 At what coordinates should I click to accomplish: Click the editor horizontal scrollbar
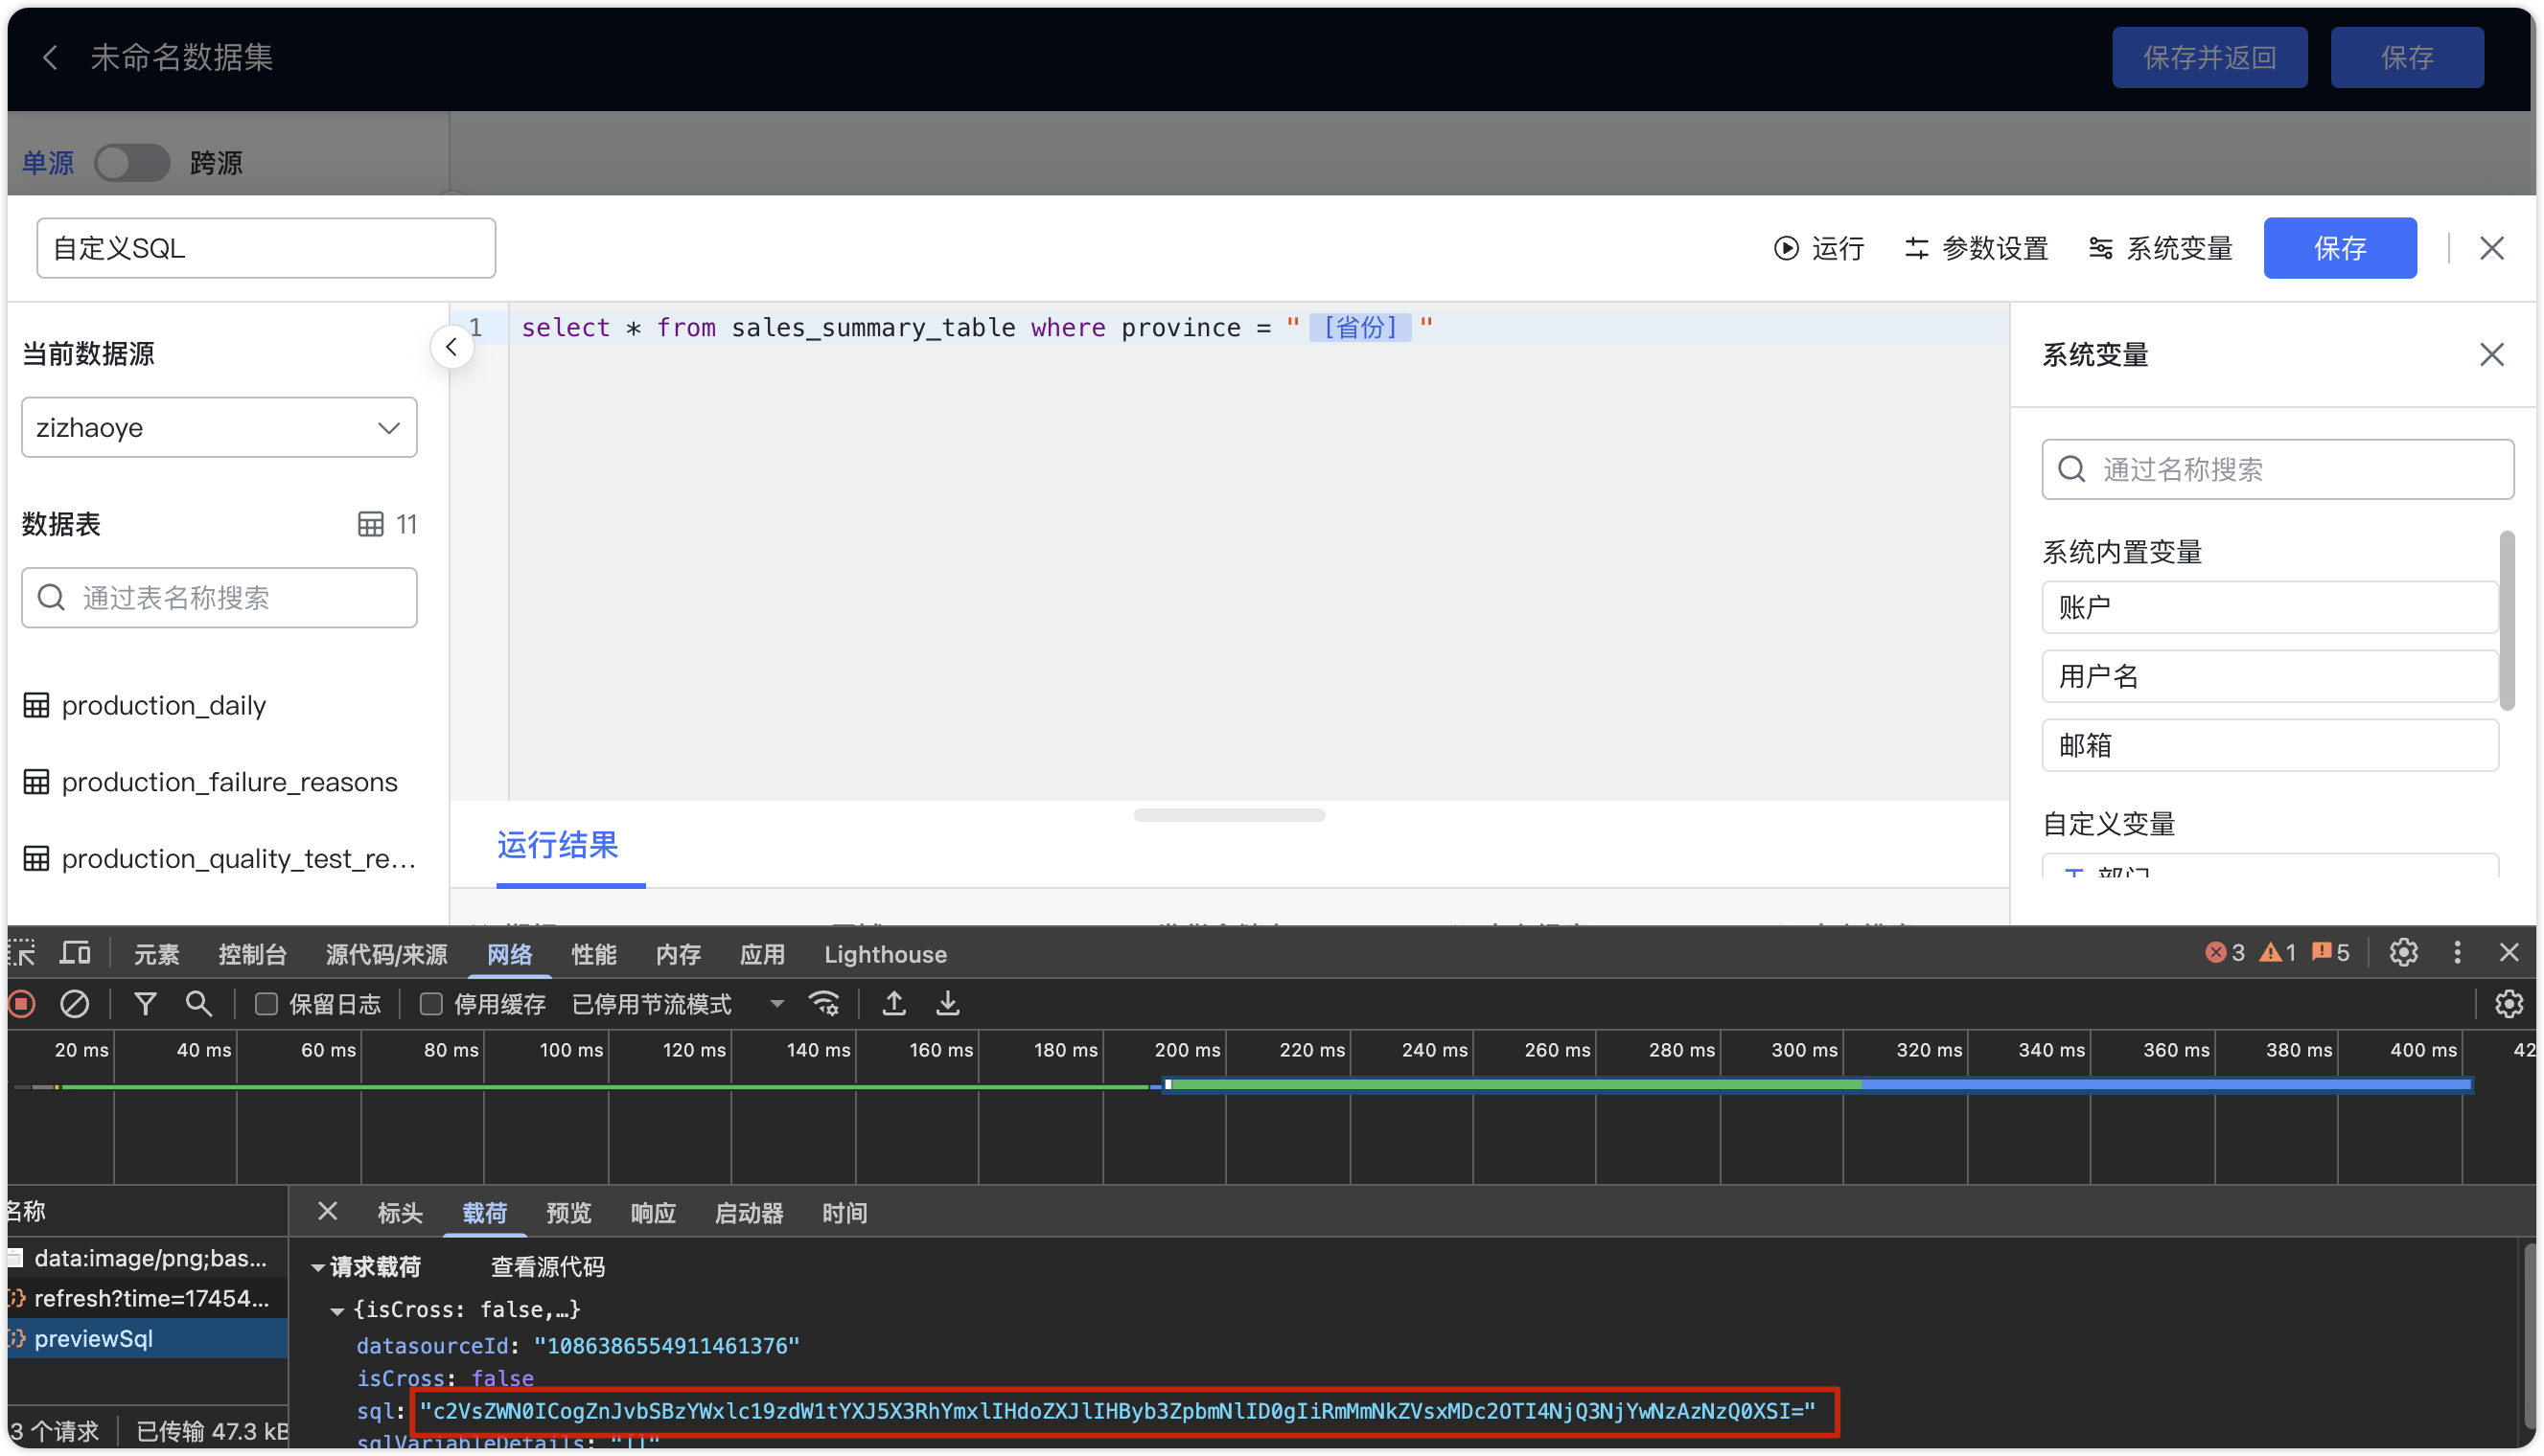point(1229,815)
